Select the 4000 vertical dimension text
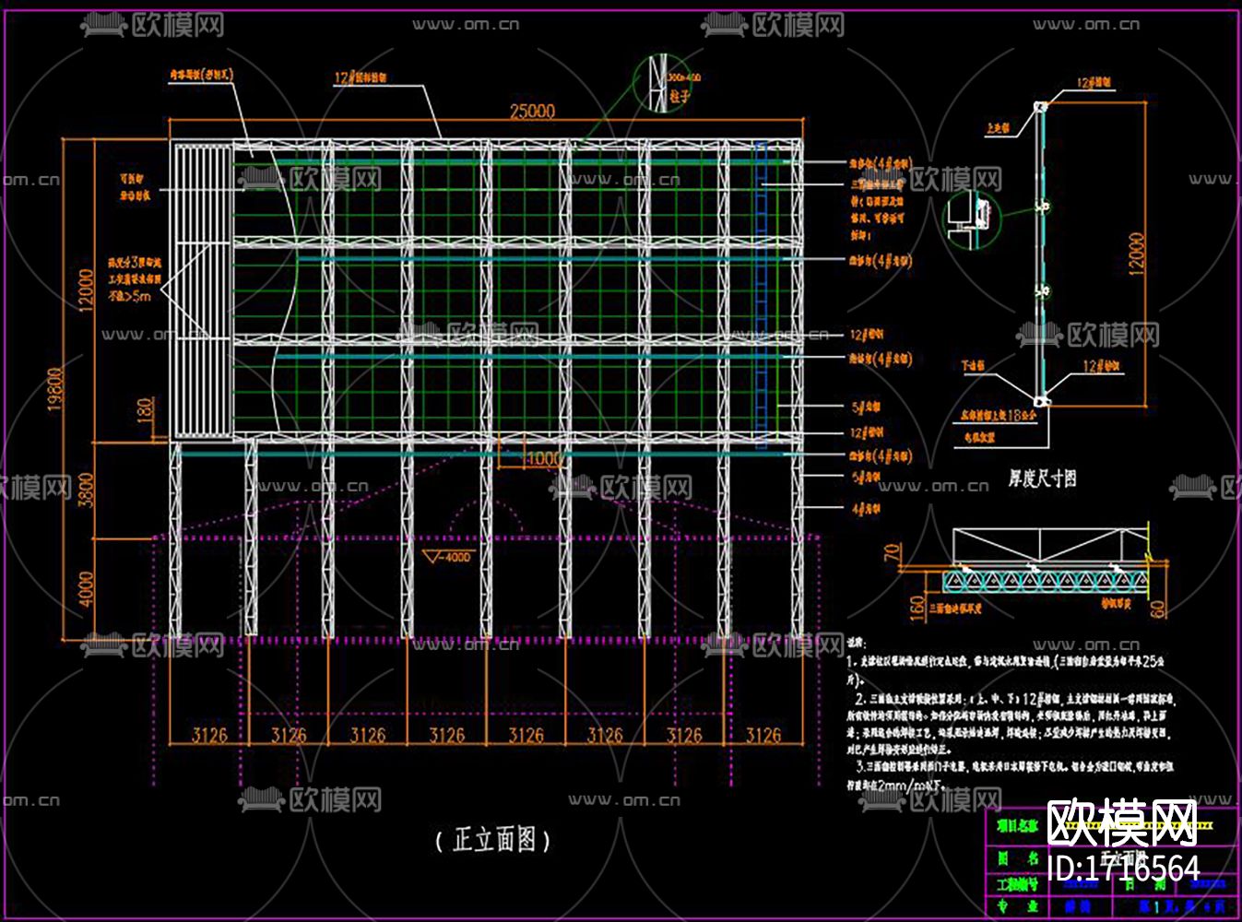Screen dimensions: 1242x922 click(86, 588)
